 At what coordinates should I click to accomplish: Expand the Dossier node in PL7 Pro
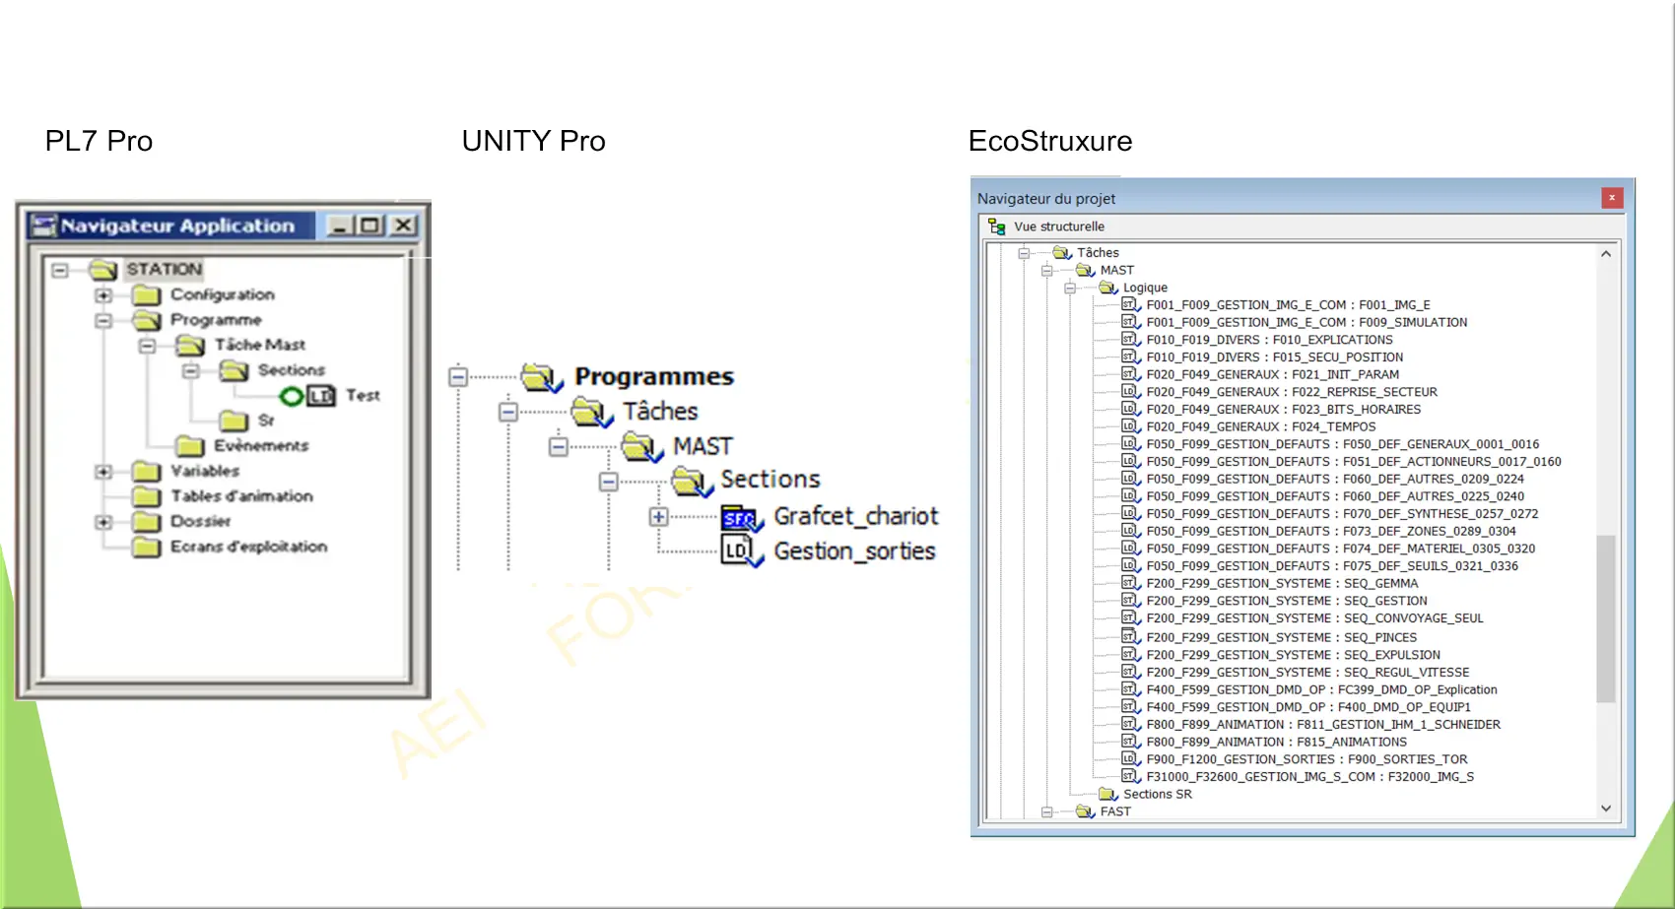[x=103, y=522]
